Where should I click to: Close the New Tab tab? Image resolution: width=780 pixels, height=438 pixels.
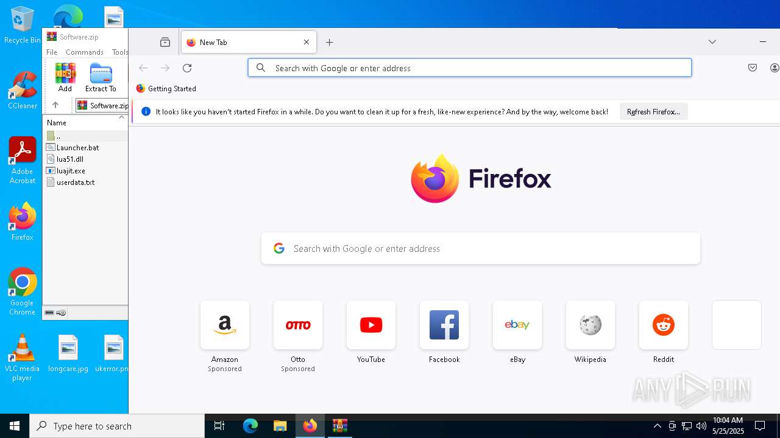click(307, 42)
